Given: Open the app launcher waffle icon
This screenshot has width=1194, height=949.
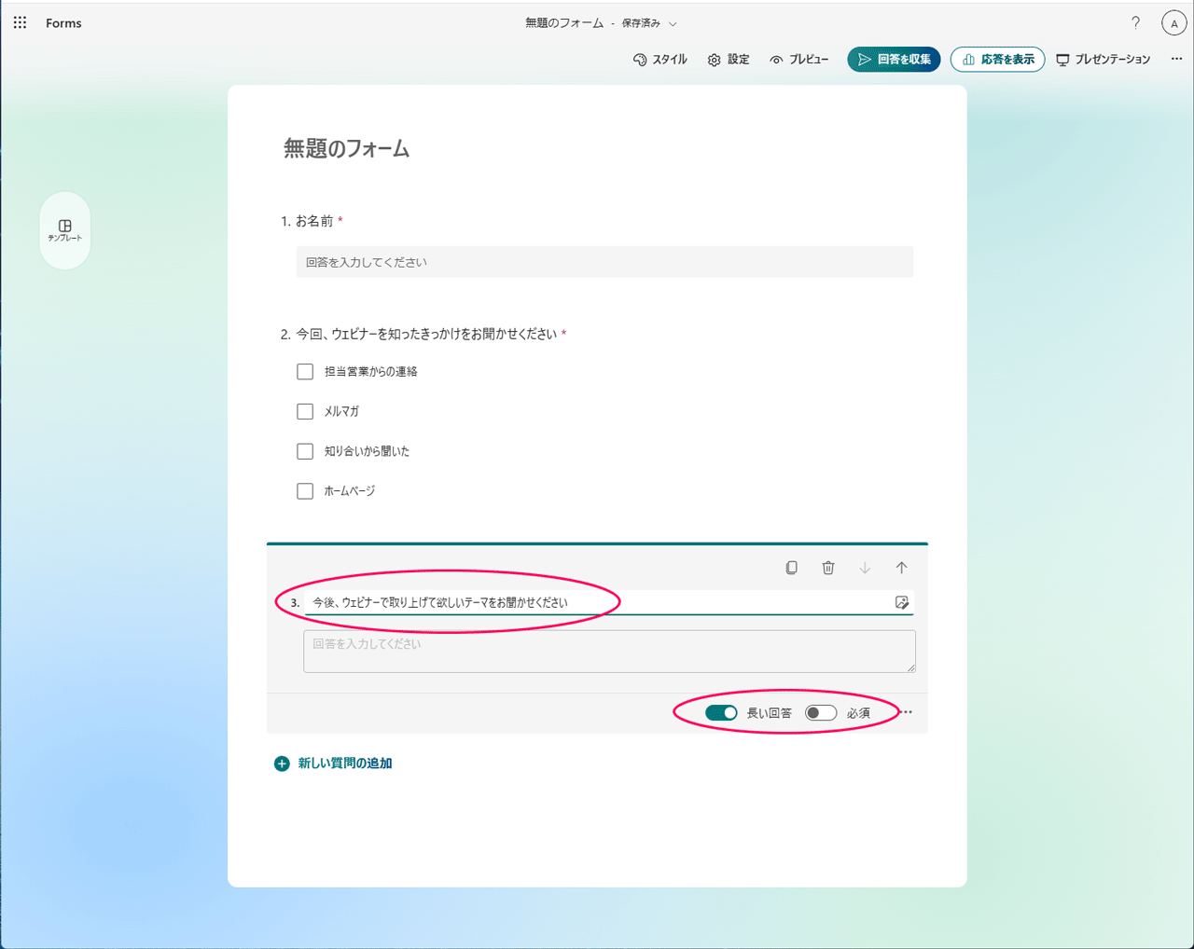Looking at the screenshot, I should (20, 22).
